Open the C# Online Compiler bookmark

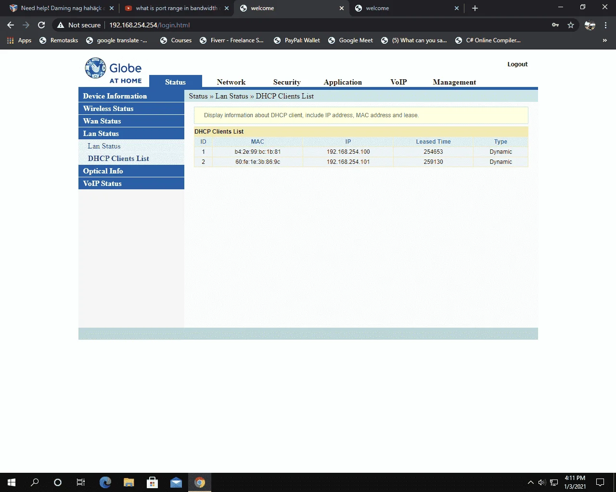pos(488,40)
